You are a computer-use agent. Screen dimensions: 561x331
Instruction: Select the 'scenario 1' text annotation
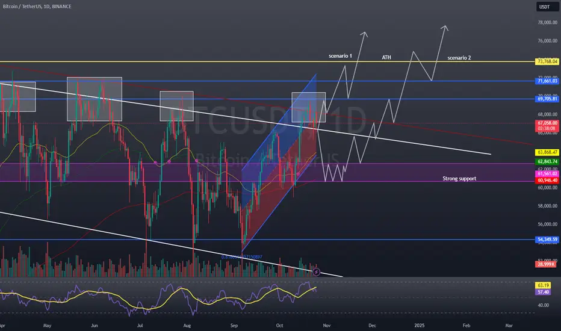tap(340, 56)
